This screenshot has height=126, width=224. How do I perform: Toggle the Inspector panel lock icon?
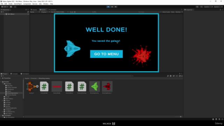[x=220, y=10]
